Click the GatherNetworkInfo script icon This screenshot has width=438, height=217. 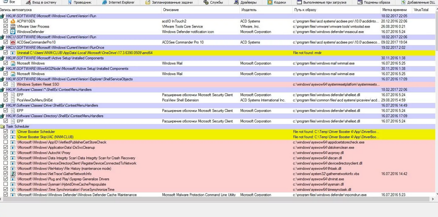(x=12, y=173)
